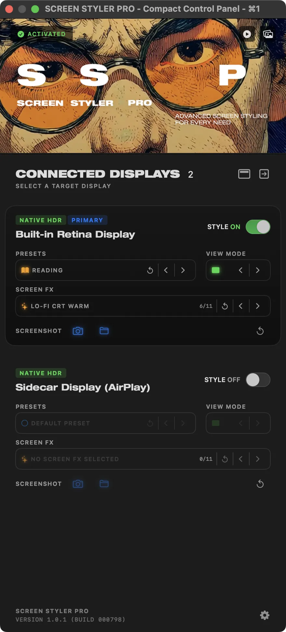The height and width of the screenshot is (632, 286).
Task: Click the play video icon in the header banner
Action: [247, 34]
